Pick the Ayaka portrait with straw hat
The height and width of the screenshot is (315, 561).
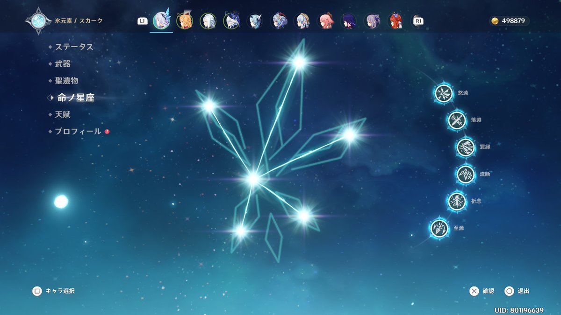(302, 21)
